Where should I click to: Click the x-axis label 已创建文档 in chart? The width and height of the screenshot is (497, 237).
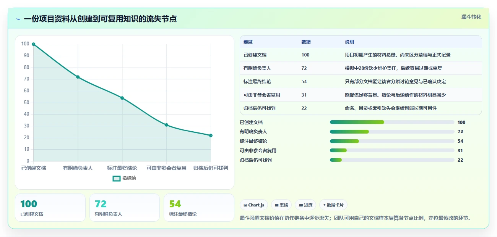coord(34,168)
